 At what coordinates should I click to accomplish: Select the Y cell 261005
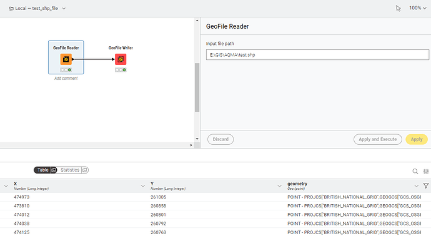pos(158,197)
